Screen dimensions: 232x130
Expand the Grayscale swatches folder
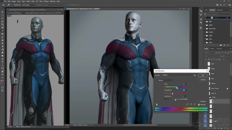pyautogui.click(x=205, y=29)
